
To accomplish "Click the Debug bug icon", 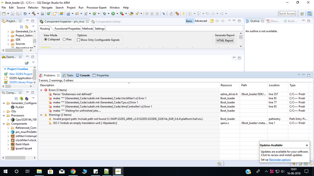I will click(x=104, y=13).
